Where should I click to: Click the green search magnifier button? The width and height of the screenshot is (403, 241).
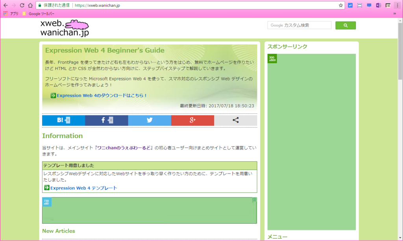click(x=346, y=26)
